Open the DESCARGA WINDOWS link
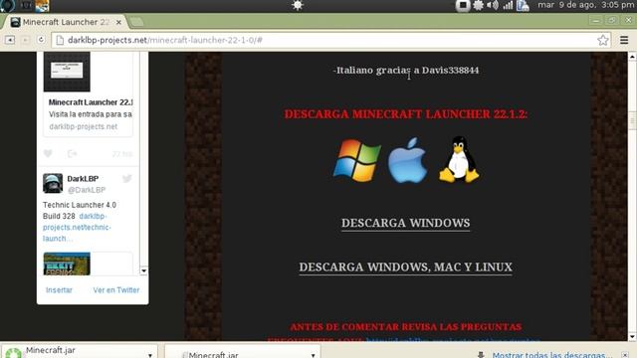This screenshot has height=358, width=637. [x=405, y=223]
